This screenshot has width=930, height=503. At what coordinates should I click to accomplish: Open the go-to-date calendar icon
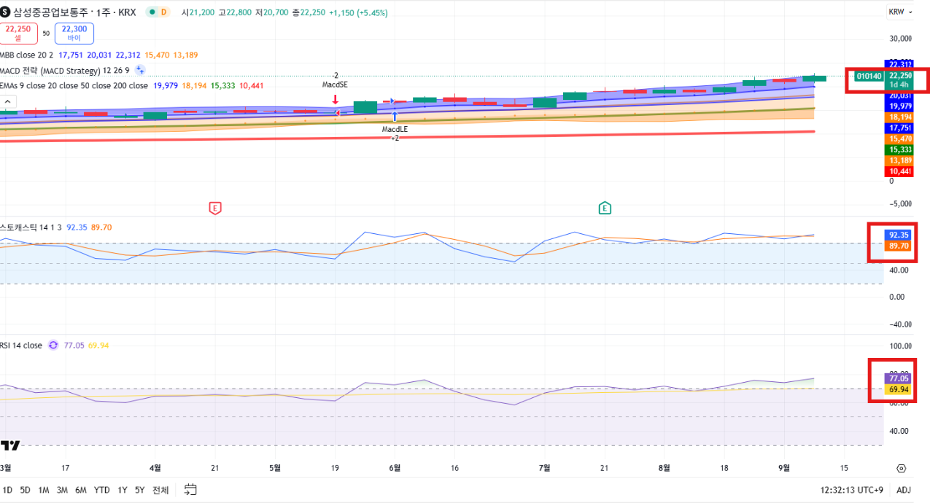pos(190,490)
